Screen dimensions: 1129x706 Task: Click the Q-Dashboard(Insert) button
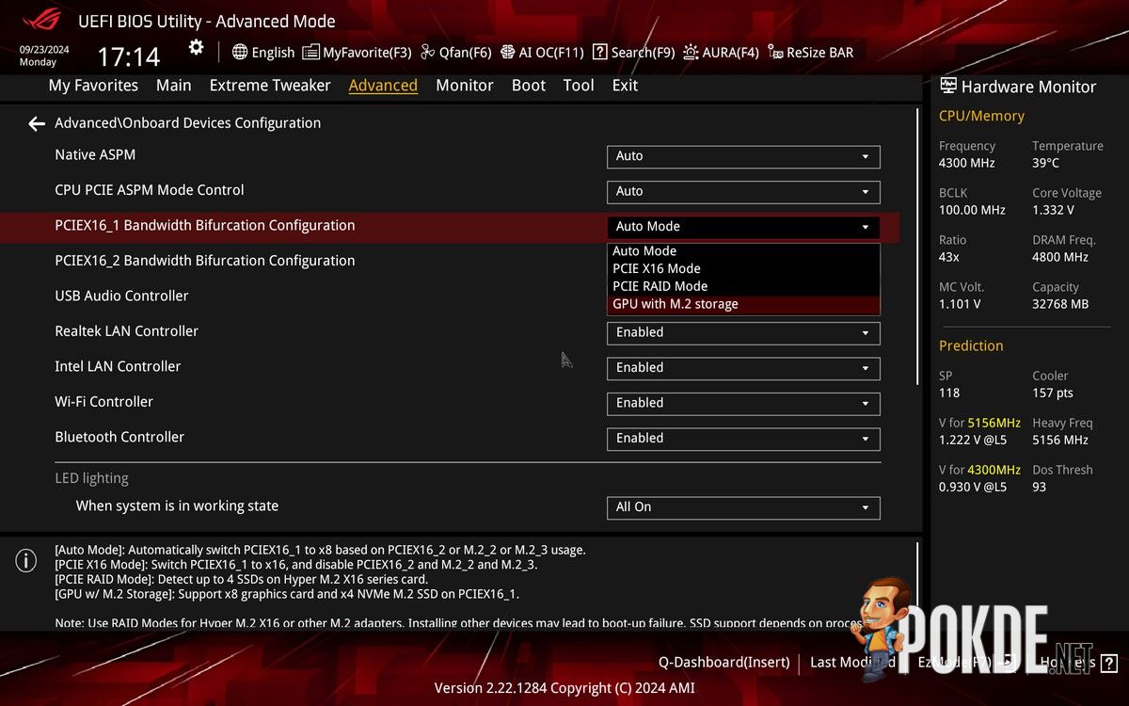(x=724, y=662)
